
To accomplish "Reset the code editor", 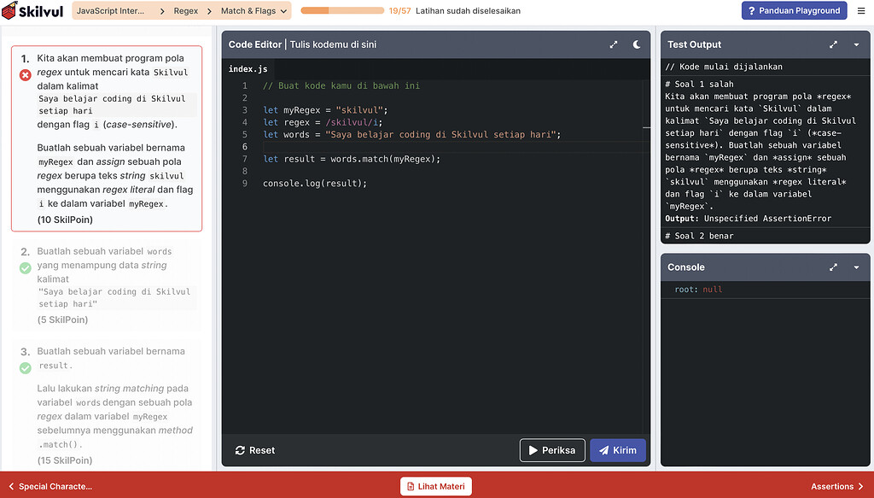I will tap(254, 450).
